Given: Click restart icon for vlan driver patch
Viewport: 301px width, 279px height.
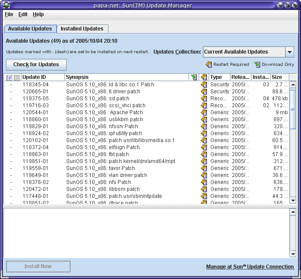Looking at the screenshot, I should pos(204,175).
